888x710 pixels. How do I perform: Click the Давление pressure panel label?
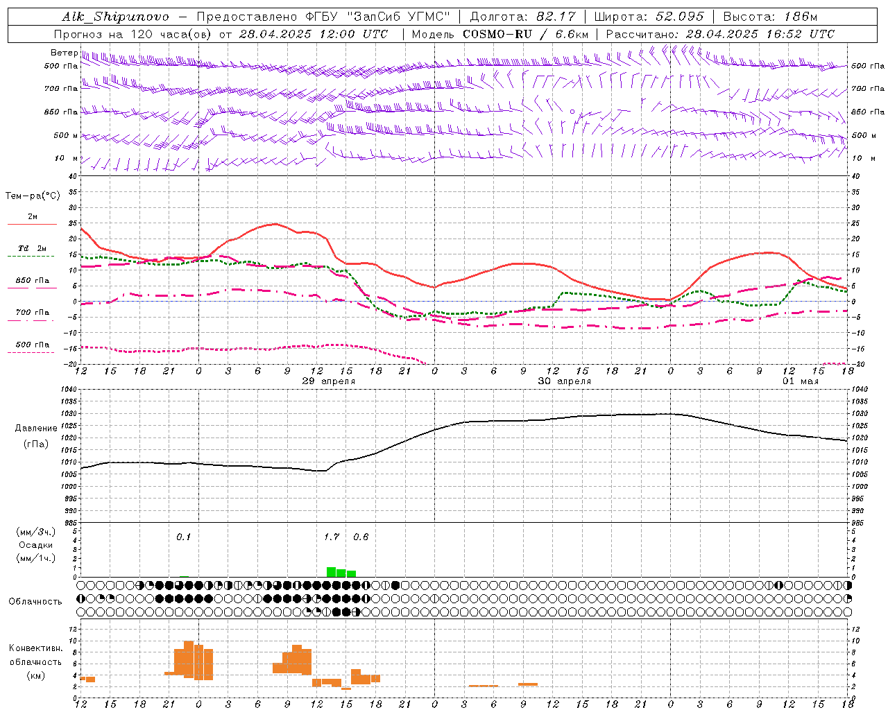tap(36, 428)
